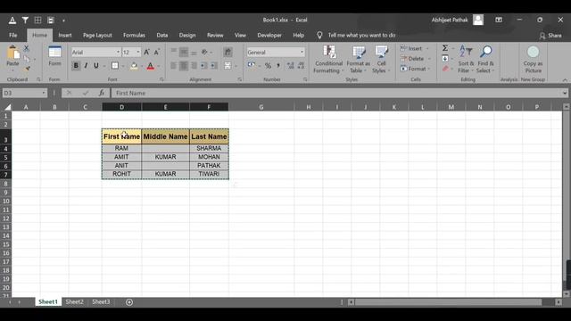Screen dimensions: 571x321
Task: Collapse the ribbon with the chevron
Action: tap(565, 79)
